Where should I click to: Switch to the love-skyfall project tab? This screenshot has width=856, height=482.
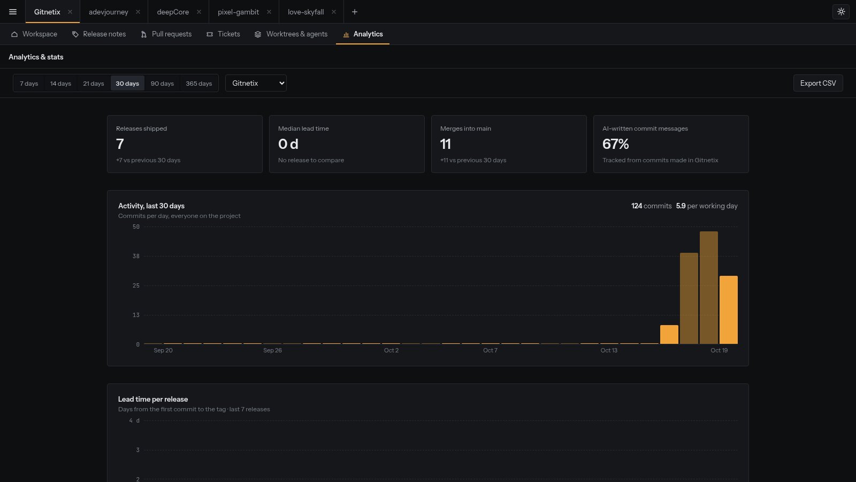(305, 12)
